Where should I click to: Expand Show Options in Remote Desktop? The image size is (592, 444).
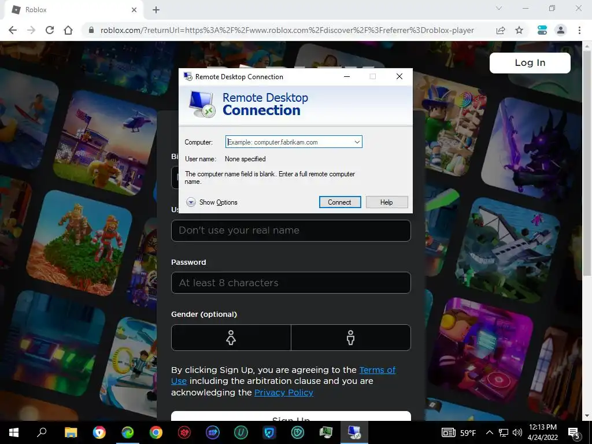pyautogui.click(x=212, y=202)
